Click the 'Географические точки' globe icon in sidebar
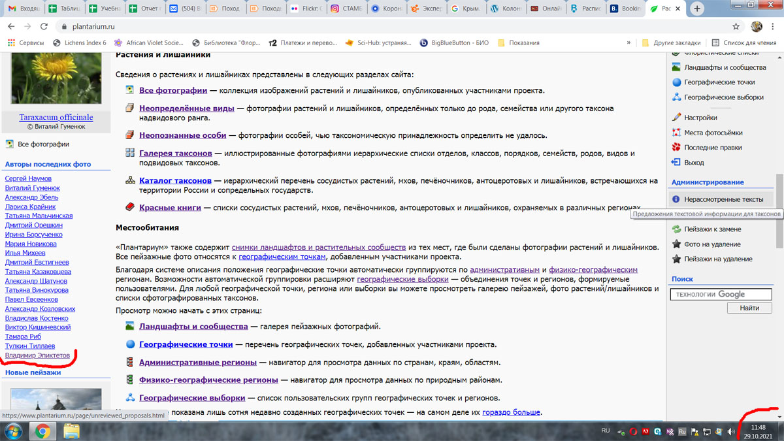784x441 pixels. pyautogui.click(x=677, y=82)
